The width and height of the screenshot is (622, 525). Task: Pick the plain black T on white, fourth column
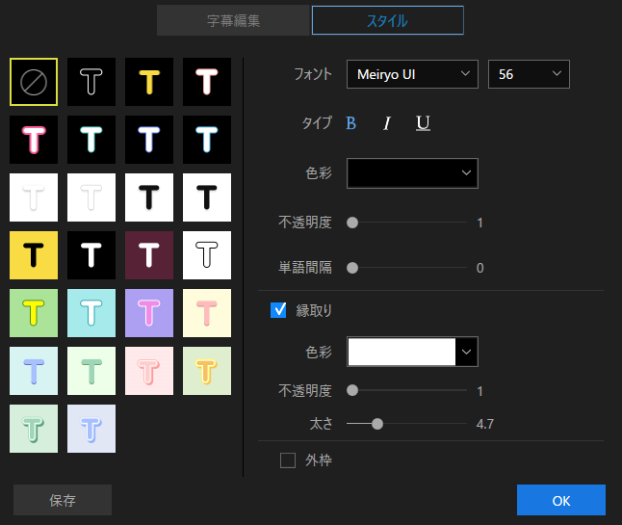coord(207,197)
